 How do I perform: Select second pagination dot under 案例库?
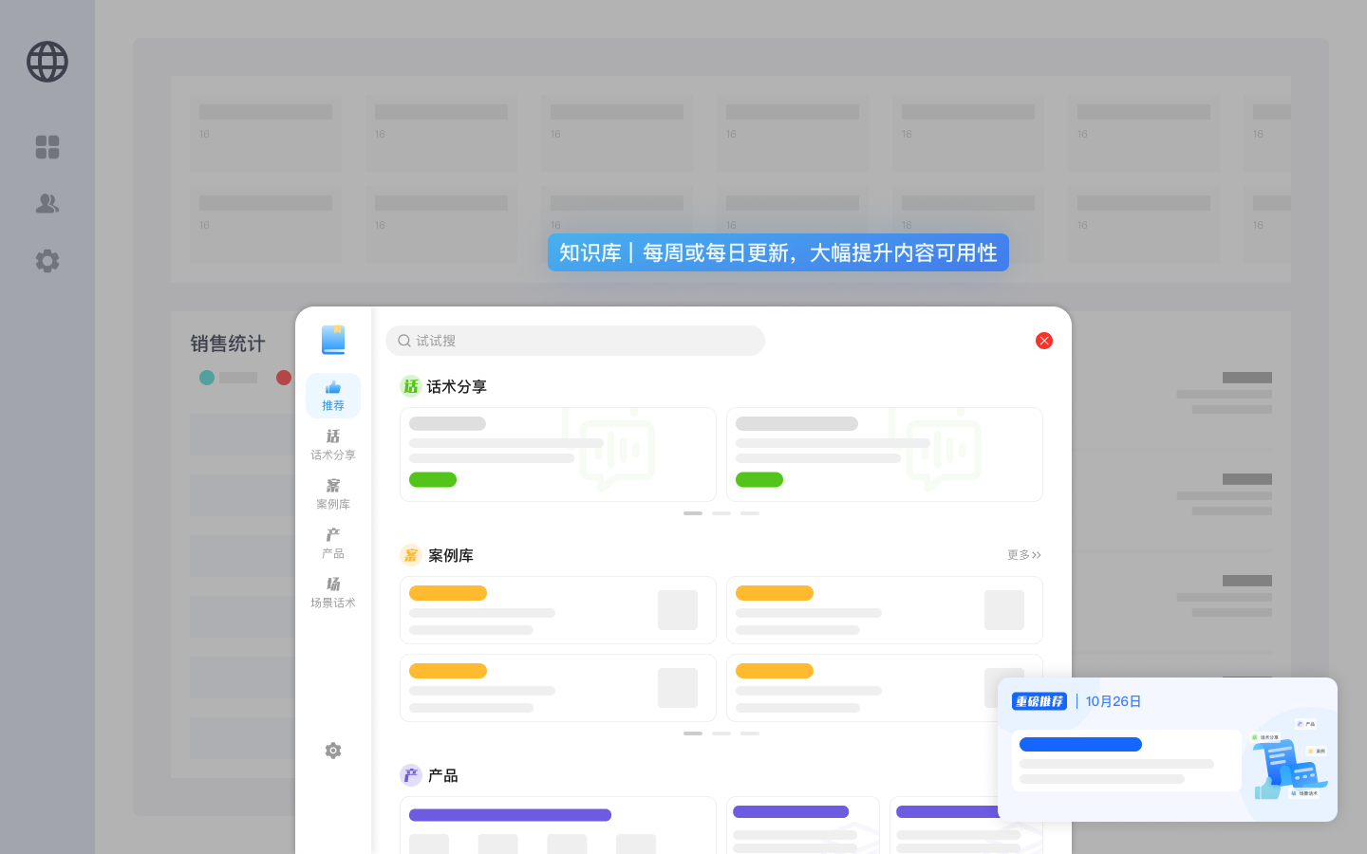coord(721,733)
